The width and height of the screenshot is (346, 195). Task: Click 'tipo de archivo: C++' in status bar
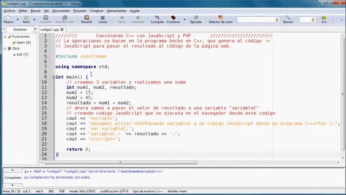(148, 191)
